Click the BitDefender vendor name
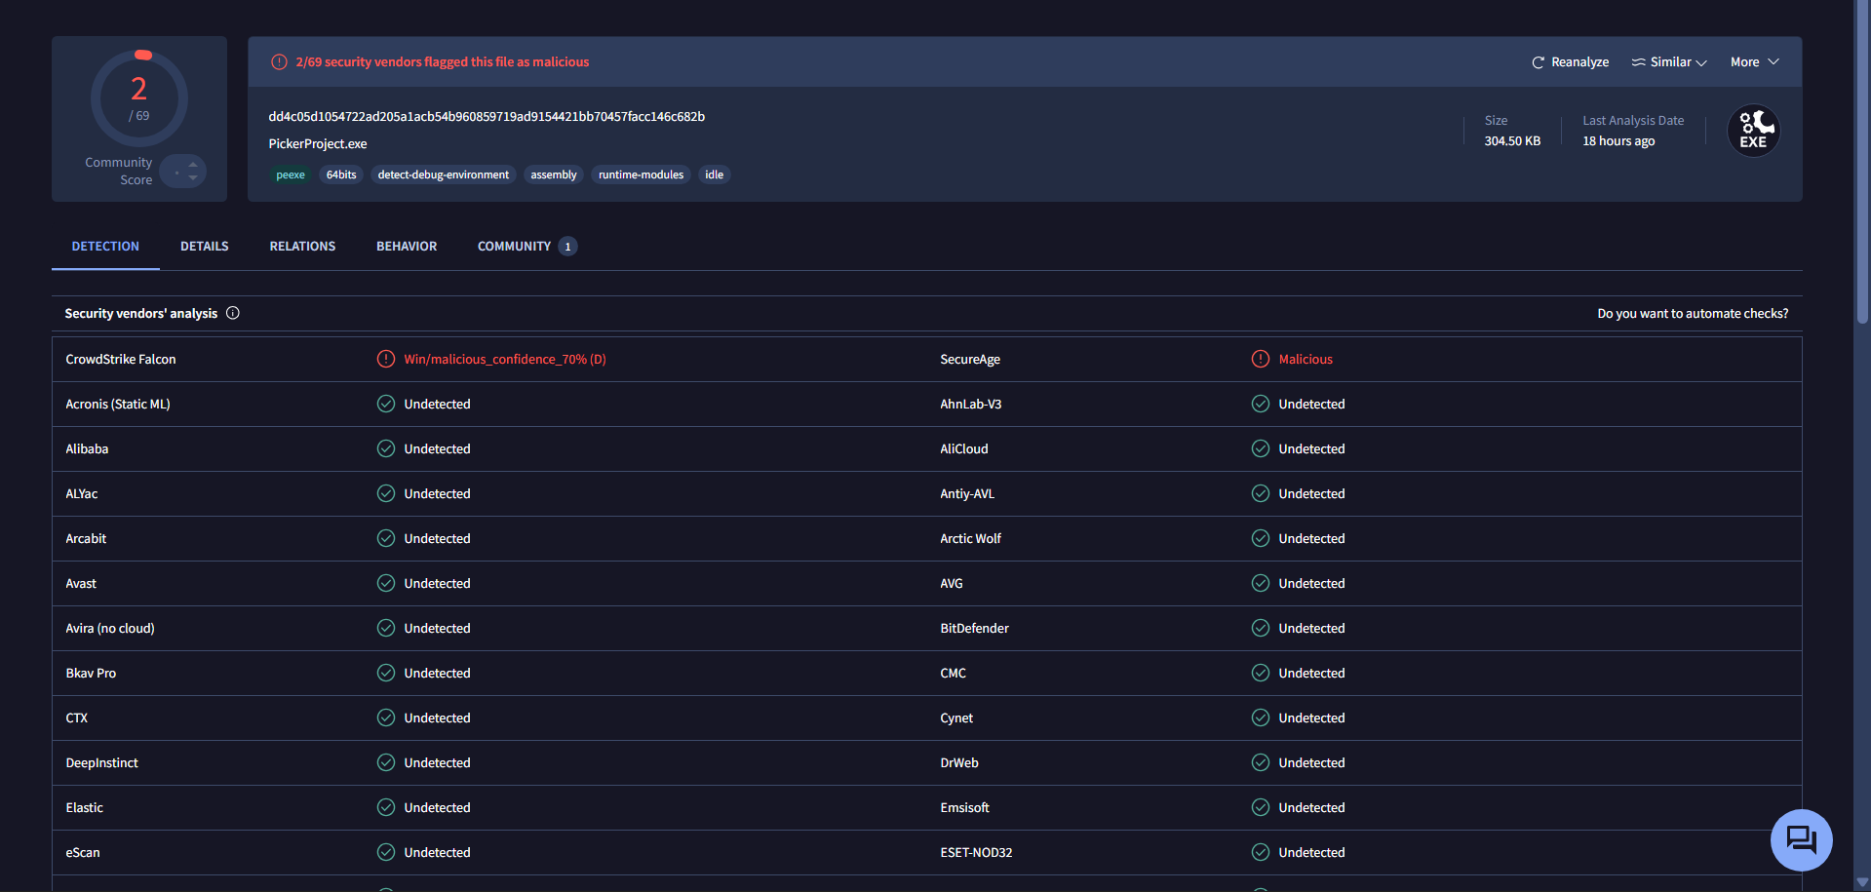 pyautogui.click(x=974, y=629)
